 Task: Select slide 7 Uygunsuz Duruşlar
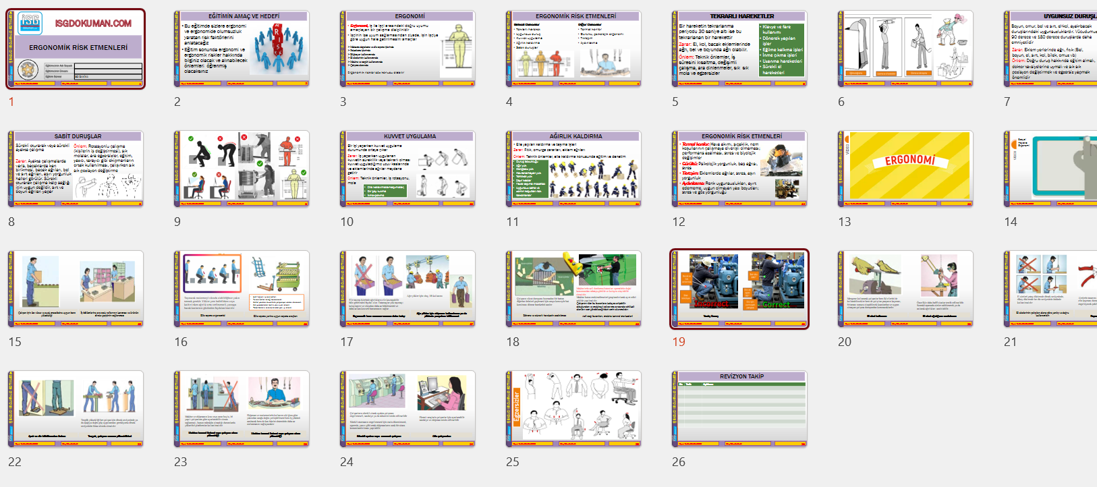[x=1050, y=49]
